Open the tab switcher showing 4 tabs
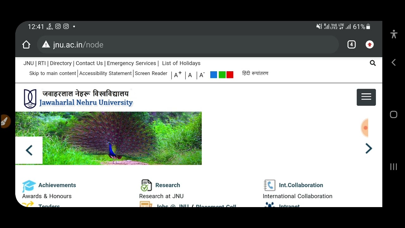Image resolution: width=405 pixels, height=228 pixels. 352,45
